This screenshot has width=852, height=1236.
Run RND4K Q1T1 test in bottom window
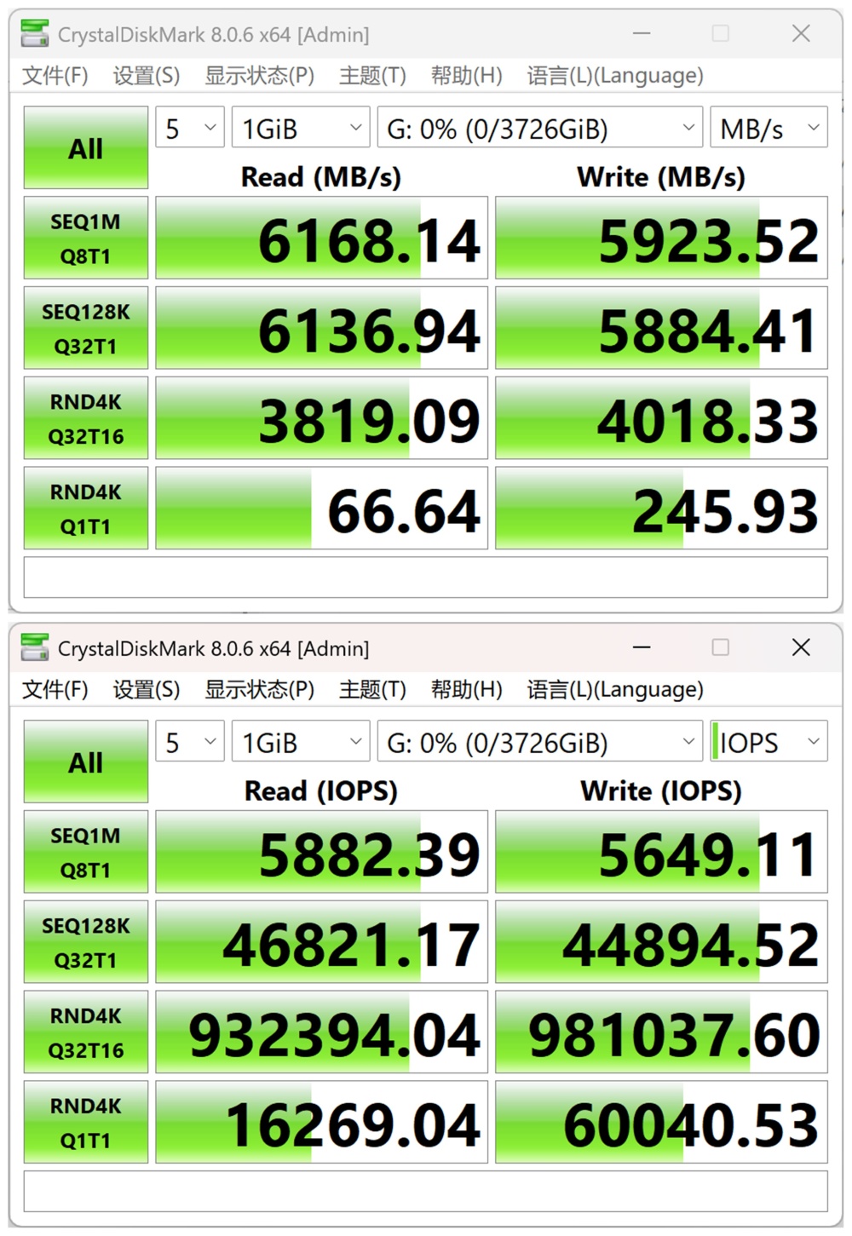pyautogui.click(x=86, y=1123)
